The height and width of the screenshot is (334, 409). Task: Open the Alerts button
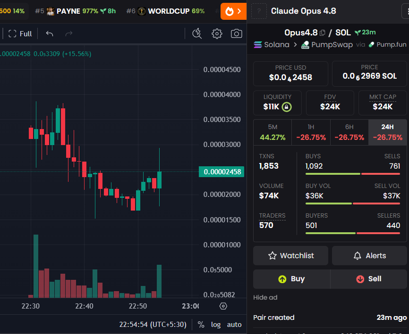click(369, 256)
